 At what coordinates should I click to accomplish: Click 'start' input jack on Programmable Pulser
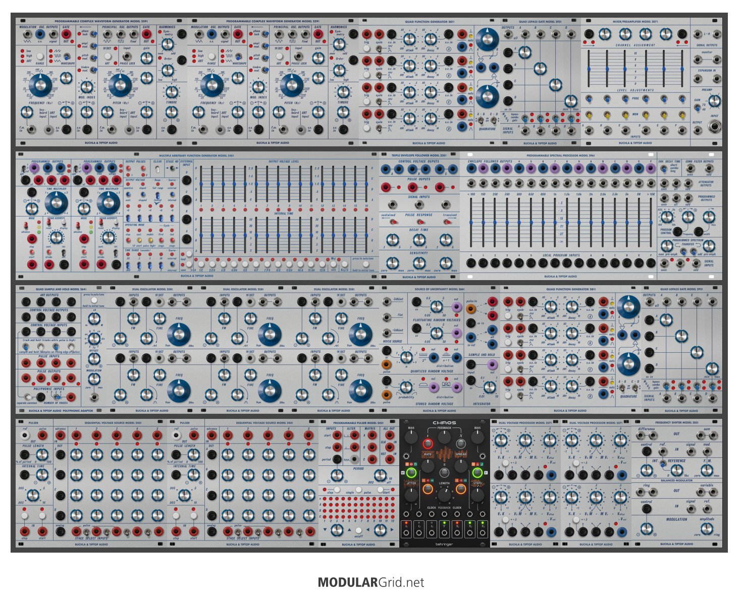tap(337, 436)
